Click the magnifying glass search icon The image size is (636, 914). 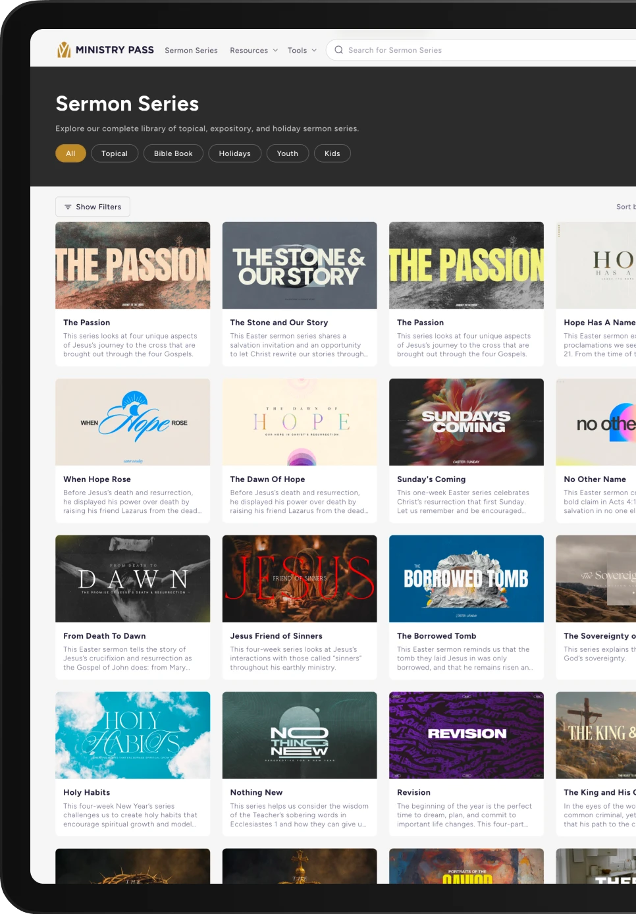point(338,50)
